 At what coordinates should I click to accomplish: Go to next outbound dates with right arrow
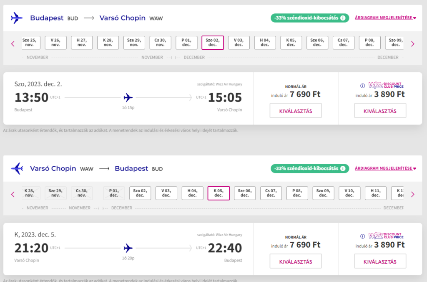(413, 43)
